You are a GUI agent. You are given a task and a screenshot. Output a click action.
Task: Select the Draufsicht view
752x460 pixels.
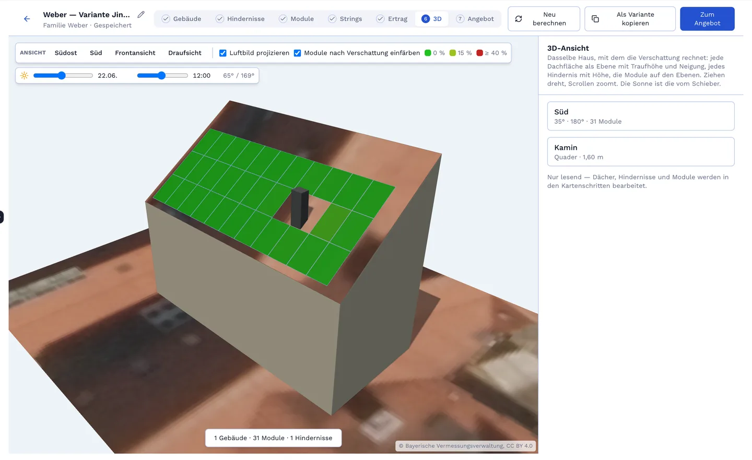pyautogui.click(x=185, y=53)
